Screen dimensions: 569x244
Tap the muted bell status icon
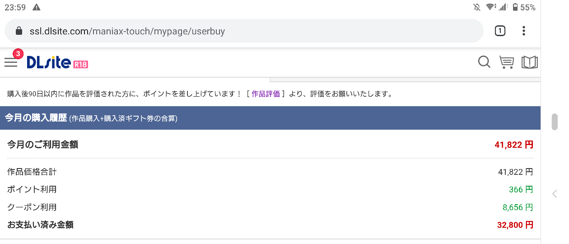point(476,7)
